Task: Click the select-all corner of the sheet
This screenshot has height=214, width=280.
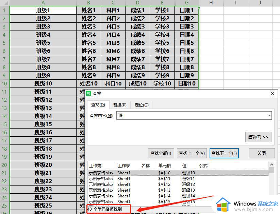Action: (x=4, y=3)
